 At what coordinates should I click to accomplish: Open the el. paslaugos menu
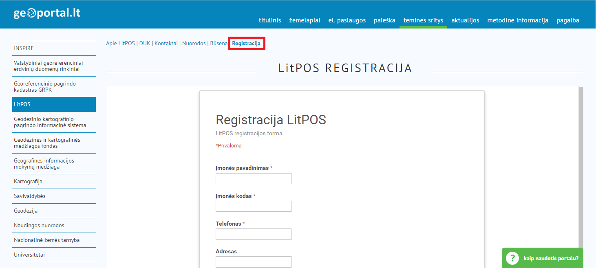pyautogui.click(x=347, y=20)
